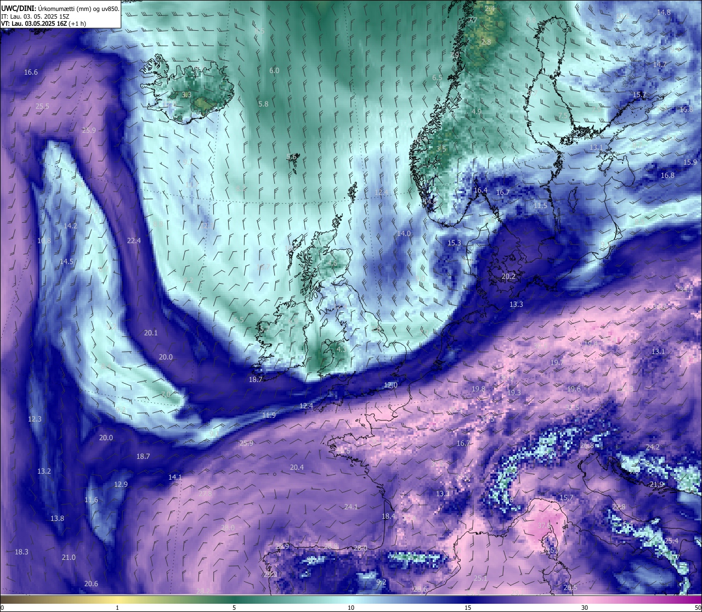Click the 16.4 value near Norway
The height and width of the screenshot is (612, 702).
(x=480, y=190)
